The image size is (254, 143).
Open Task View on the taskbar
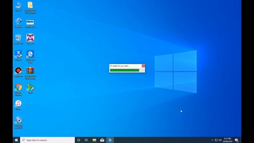click(87, 140)
